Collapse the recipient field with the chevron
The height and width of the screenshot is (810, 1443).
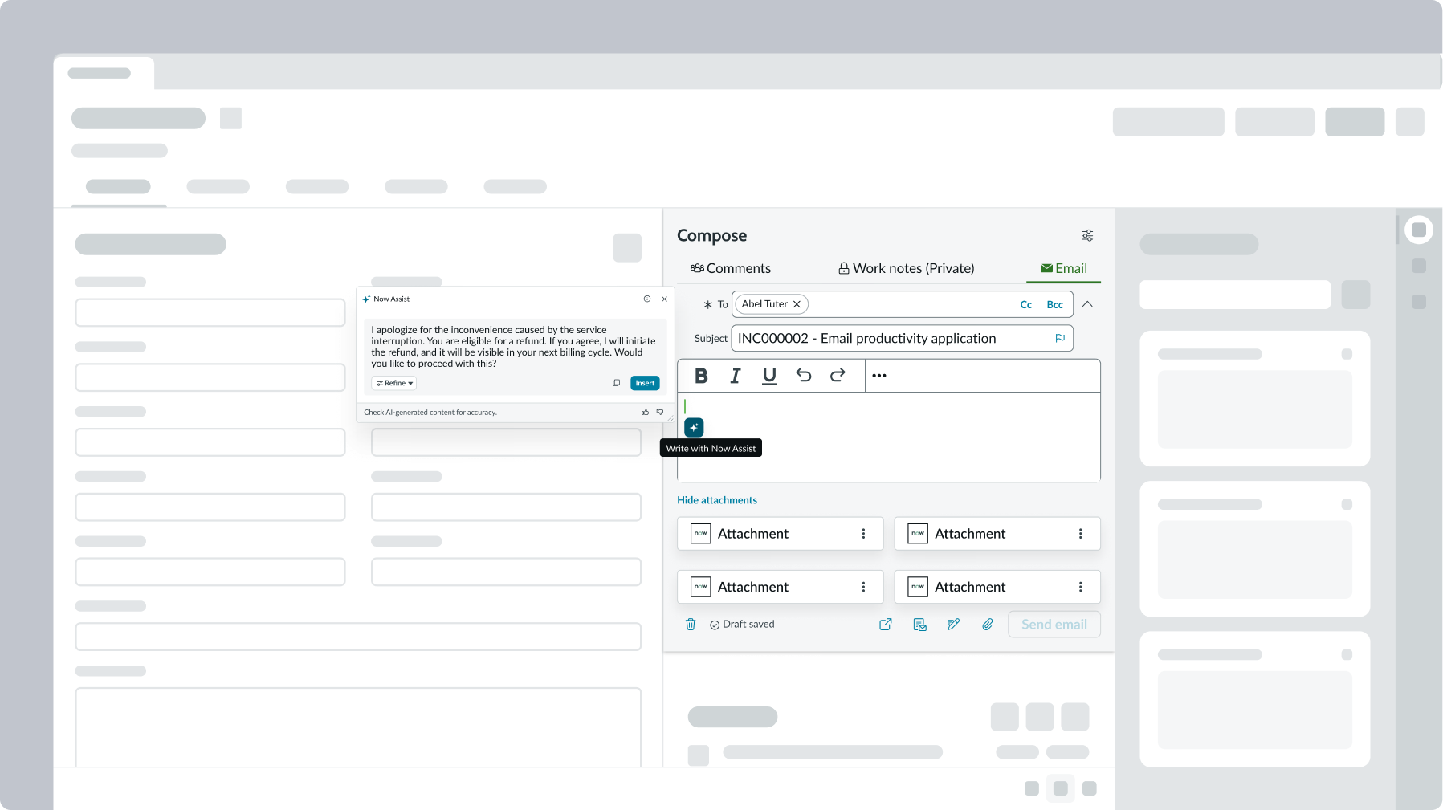1088,304
